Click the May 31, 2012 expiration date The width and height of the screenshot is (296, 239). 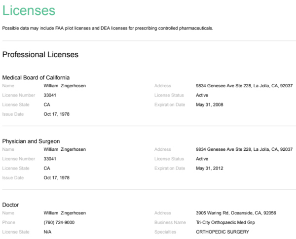[x=210, y=168]
